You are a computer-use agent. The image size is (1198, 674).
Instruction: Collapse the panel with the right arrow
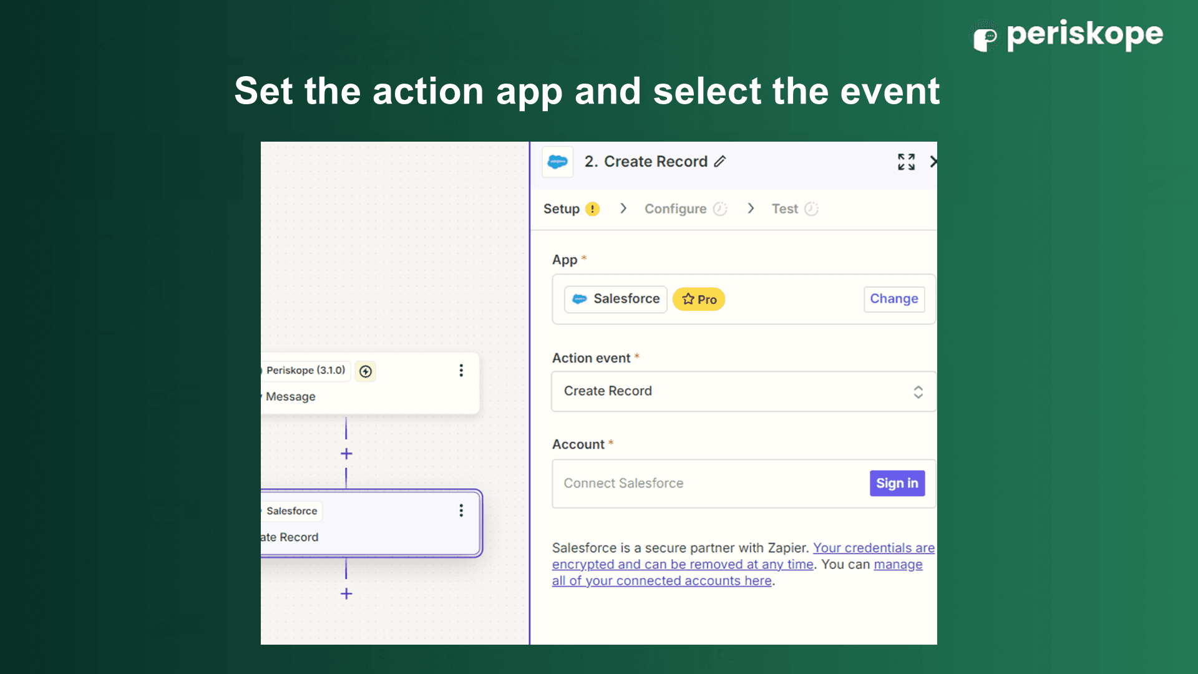932,162
